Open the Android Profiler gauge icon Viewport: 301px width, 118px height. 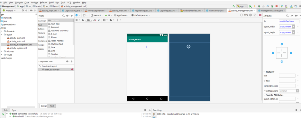click(268, 6)
